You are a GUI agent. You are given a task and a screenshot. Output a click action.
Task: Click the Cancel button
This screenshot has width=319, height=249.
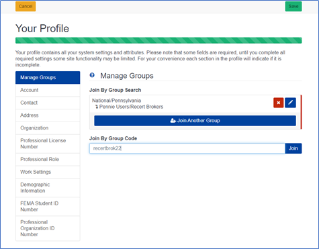point(26,6)
